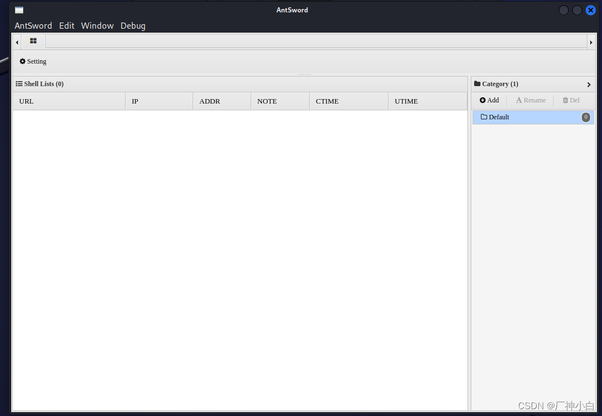Viewport: 602px width, 416px height.
Task: Select the home grid tab
Action: click(33, 41)
